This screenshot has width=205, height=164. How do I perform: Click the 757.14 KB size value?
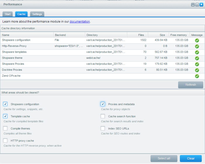coord(161,58)
